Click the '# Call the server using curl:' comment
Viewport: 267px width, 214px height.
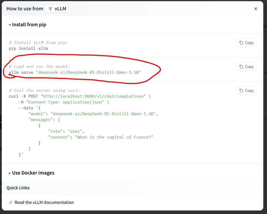44,91
